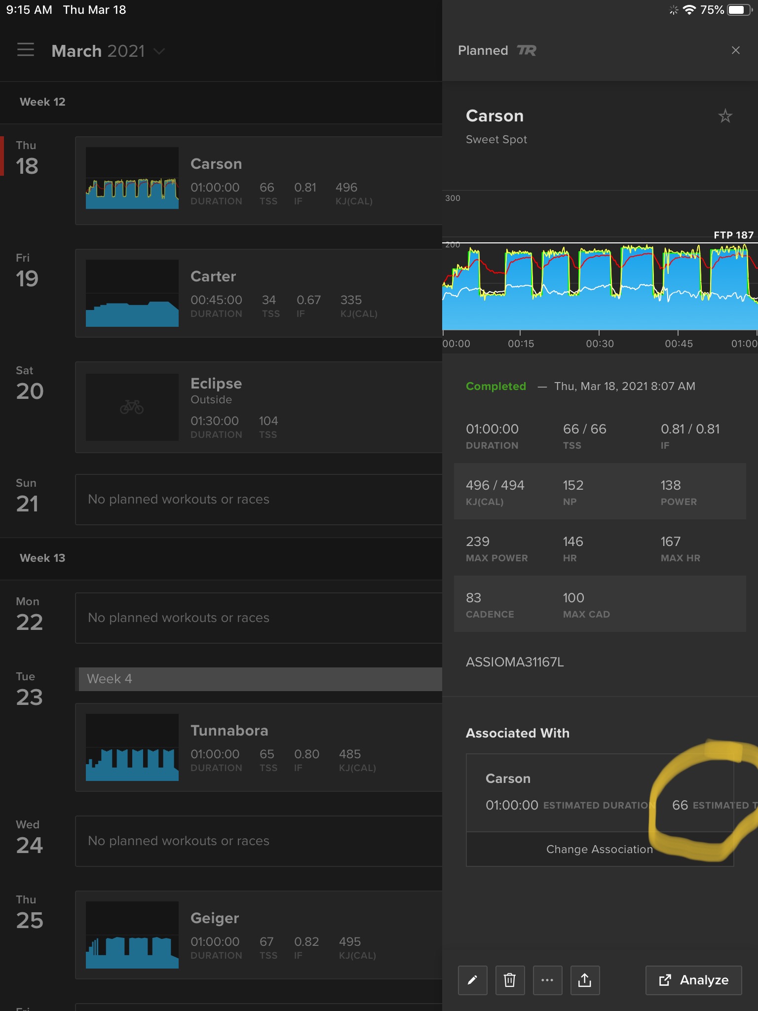Image resolution: width=758 pixels, height=1011 pixels.
Task: Close the planned workout panel
Action: [735, 50]
